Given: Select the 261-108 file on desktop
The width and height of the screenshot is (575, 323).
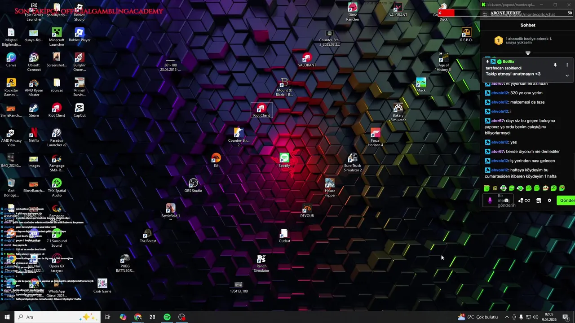Looking at the screenshot, I should (x=171, y=65).
